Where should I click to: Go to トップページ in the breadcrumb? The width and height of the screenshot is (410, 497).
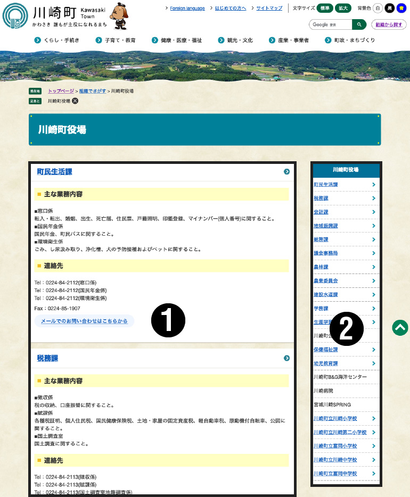(x=61, y=91)
